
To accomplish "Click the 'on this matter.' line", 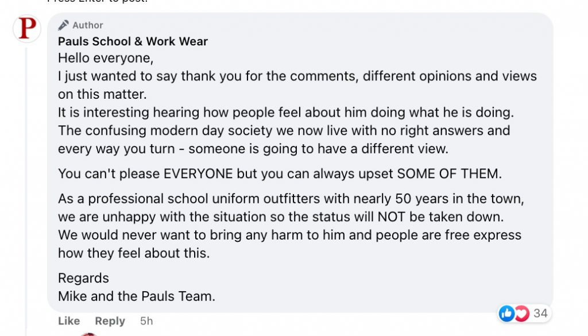I will click(102, 94).
